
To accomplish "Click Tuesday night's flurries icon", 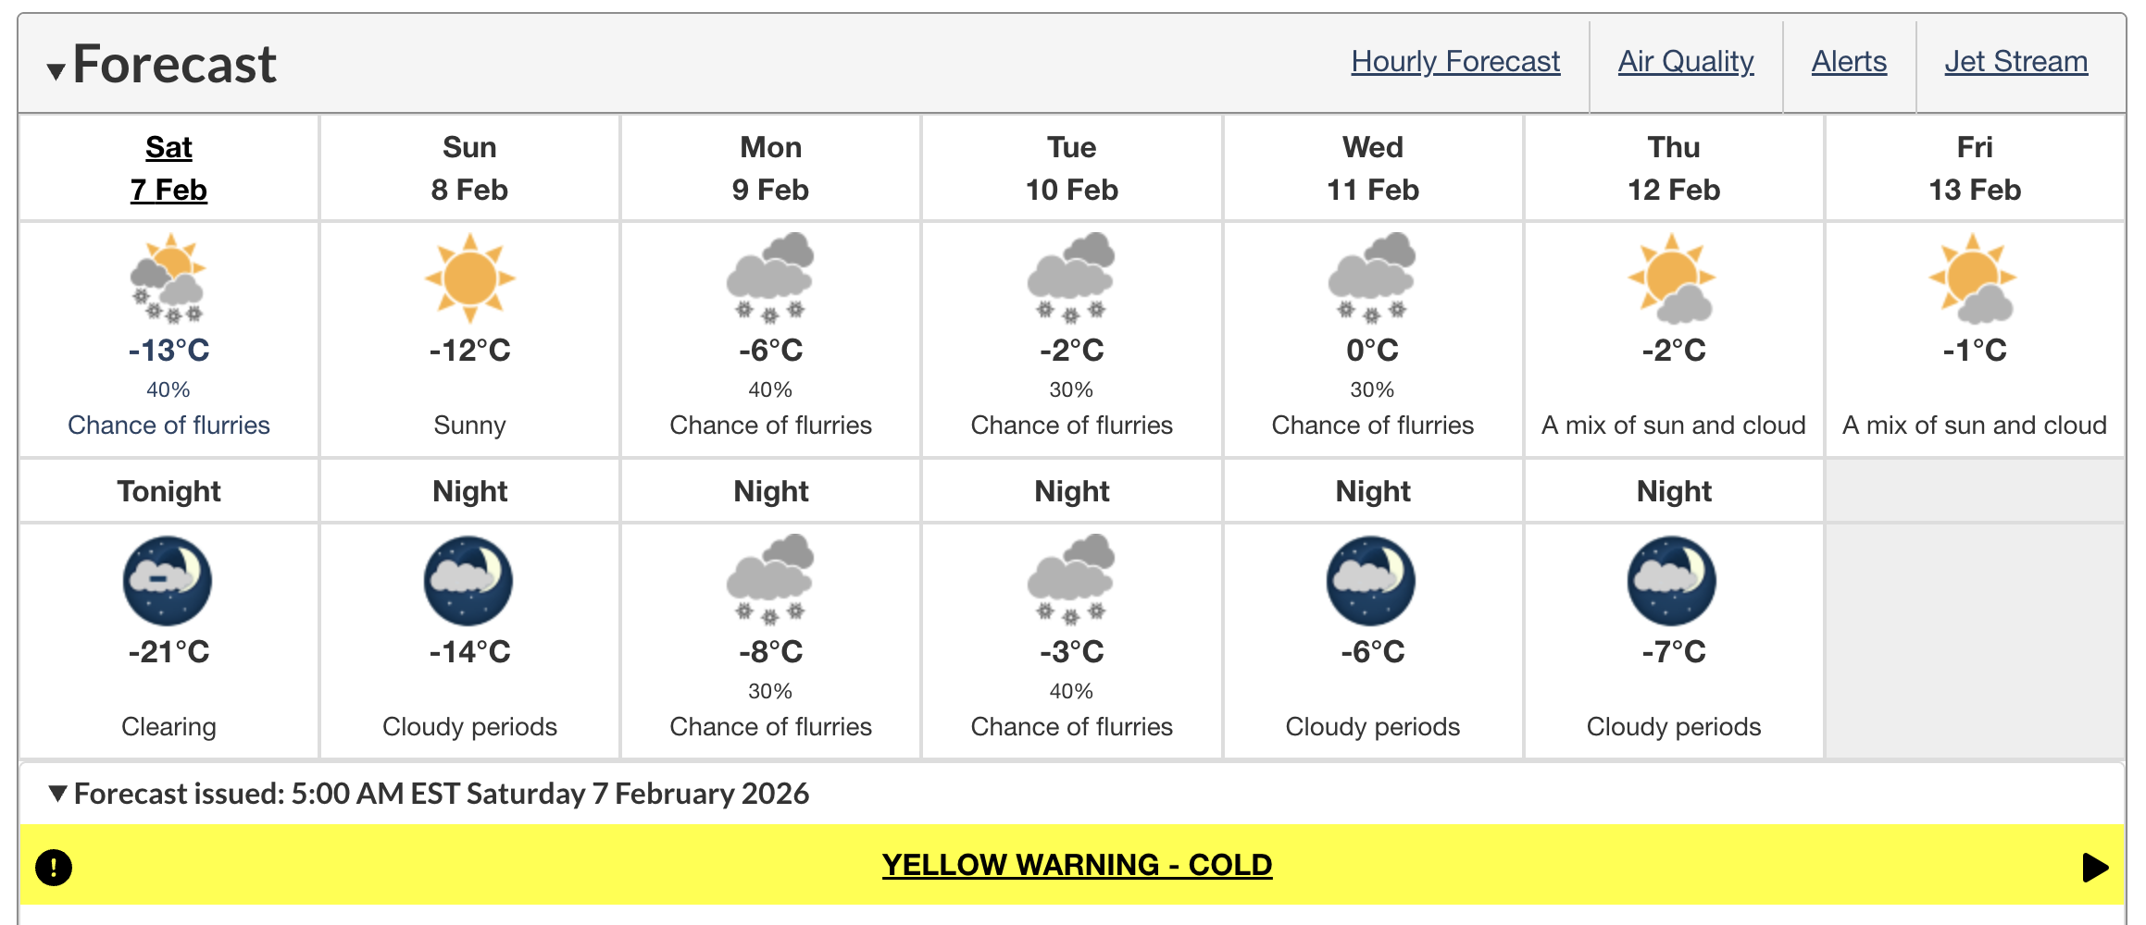I will 1071,579.
